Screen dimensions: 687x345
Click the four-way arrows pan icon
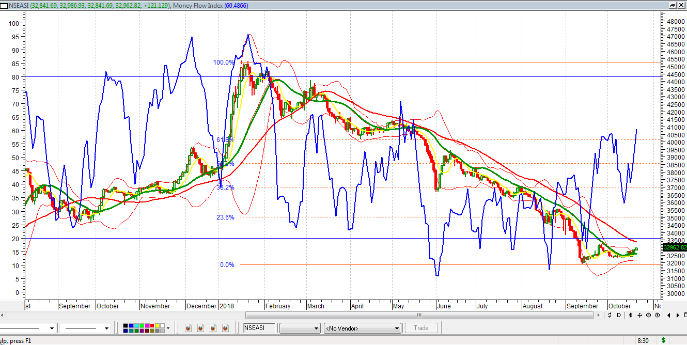639,315
